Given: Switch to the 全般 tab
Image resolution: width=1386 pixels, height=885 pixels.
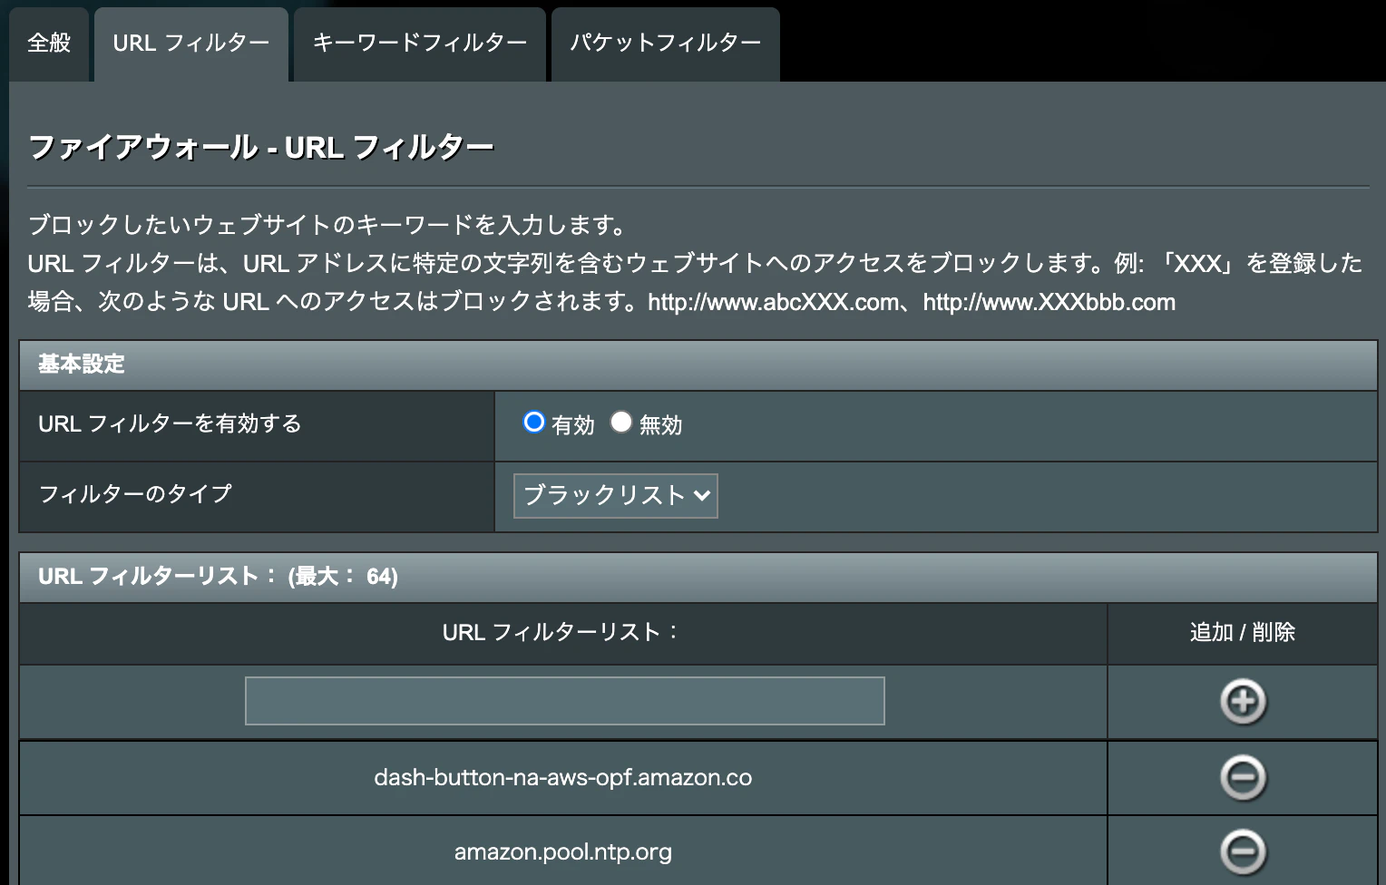Looking at the screenshot, I should (49, 44).
